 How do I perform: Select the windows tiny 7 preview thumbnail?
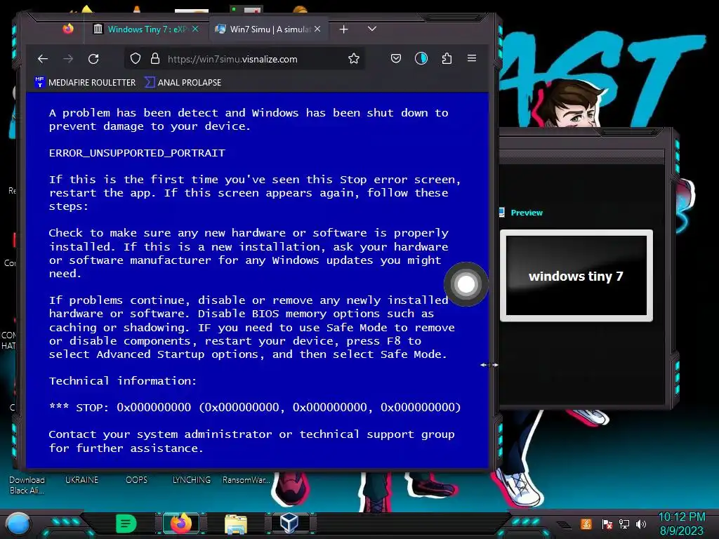coord(576,275)
